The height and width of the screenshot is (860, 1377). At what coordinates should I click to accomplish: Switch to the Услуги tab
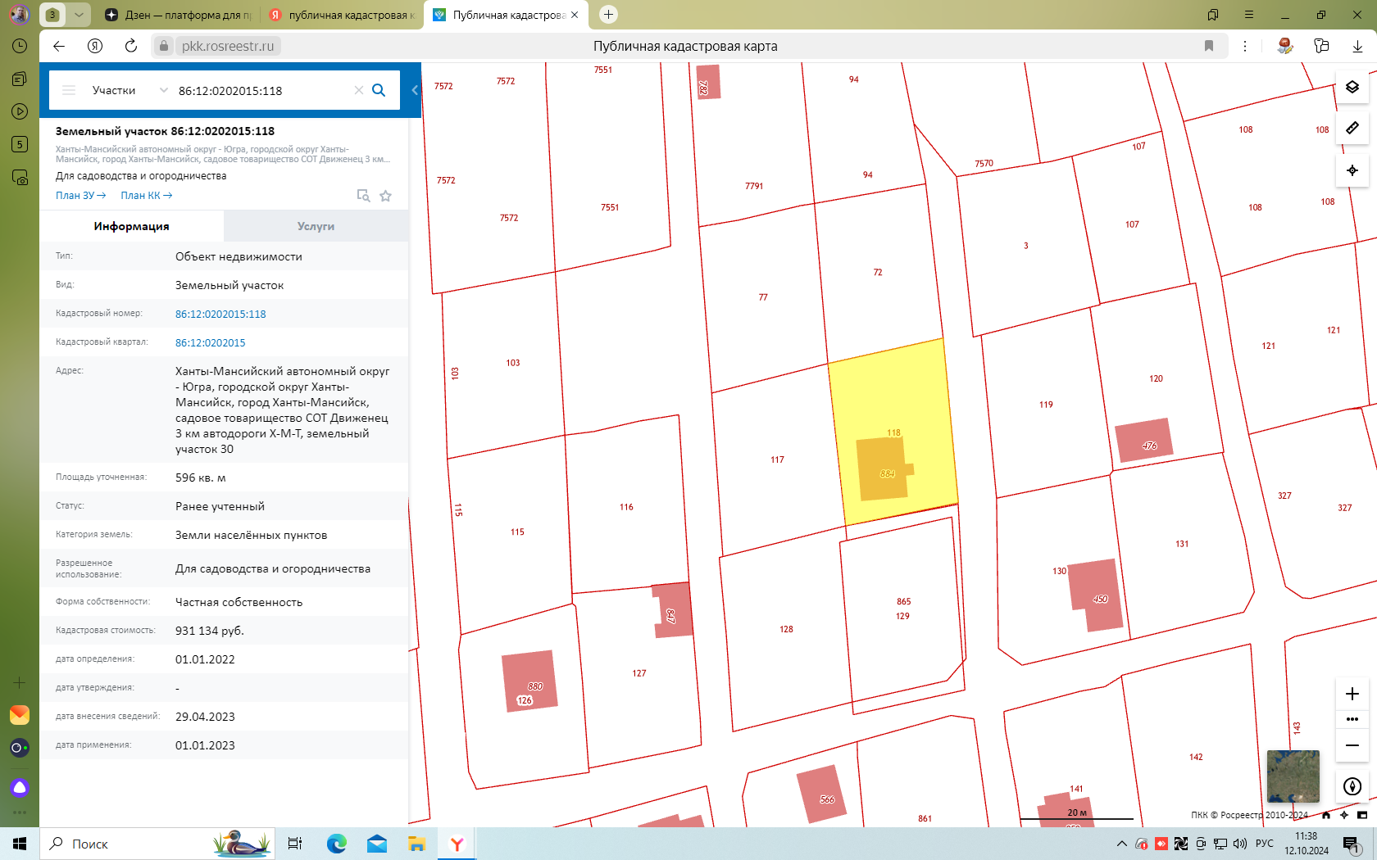pyautogui.click(x=316, y=226)
